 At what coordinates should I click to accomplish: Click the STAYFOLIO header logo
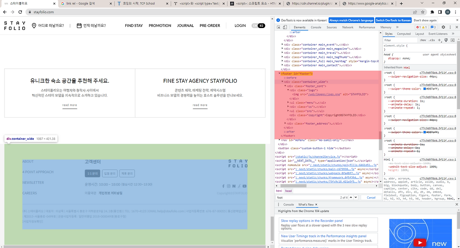tap(15, 26)
